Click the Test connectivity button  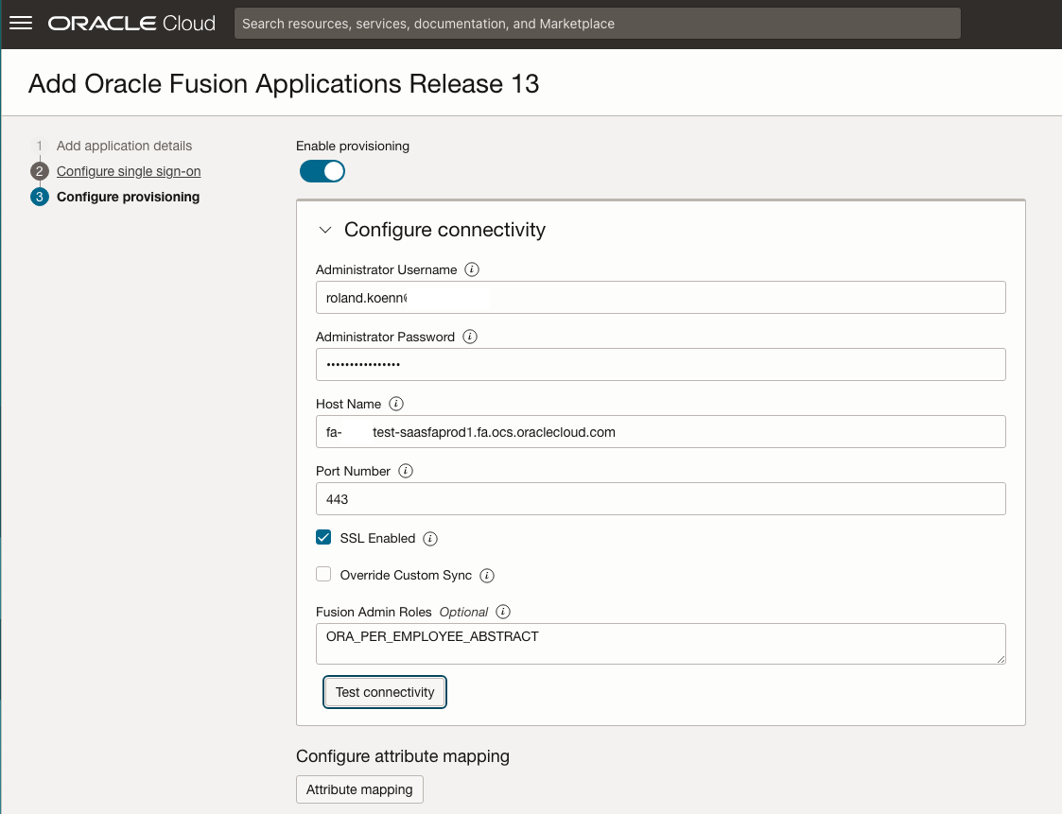tap(385, 692)
